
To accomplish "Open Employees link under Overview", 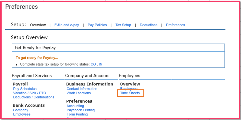I will [129, 88].
